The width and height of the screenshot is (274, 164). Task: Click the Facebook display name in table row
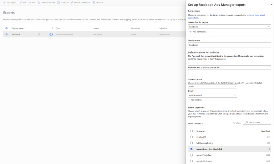pyautogui.click(x=16, y=35)
